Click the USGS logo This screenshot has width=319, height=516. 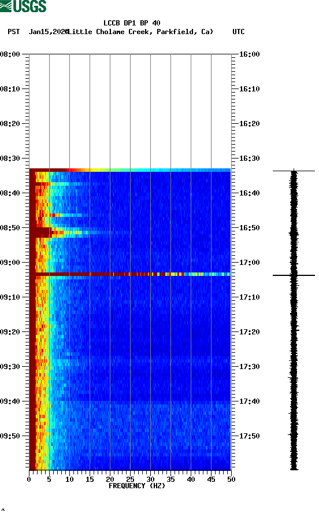tap(23, 6)
